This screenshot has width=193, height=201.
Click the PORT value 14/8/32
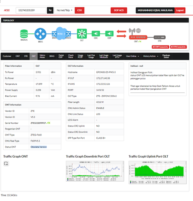click(x=100, y=90)
